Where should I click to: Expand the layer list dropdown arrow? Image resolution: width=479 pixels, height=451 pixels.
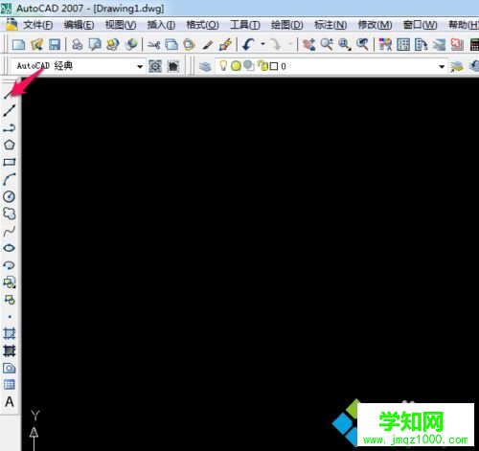click(x=442, y=66)
